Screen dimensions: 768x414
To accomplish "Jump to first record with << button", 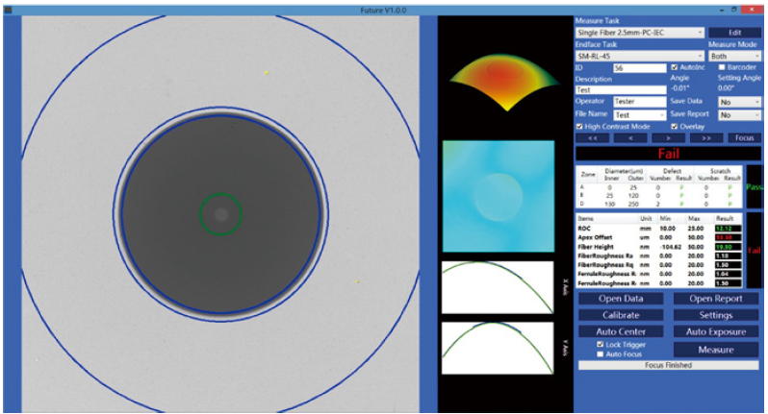I will point(592,138).
